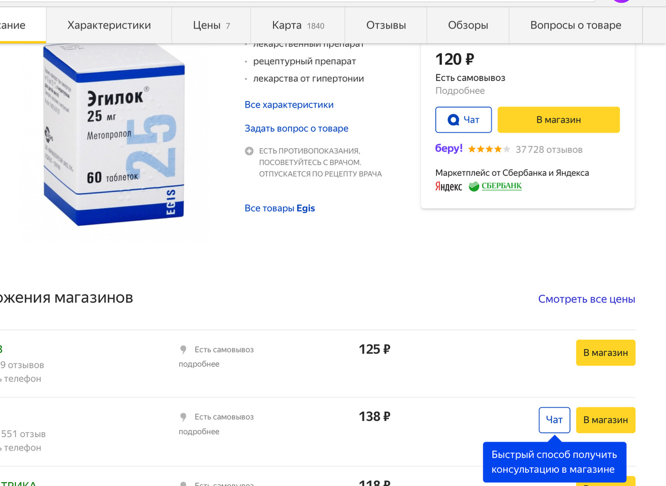Click the 551 отзыв reviews text
The height and width of the screenshot is (486, 666).
click(23, 434)
